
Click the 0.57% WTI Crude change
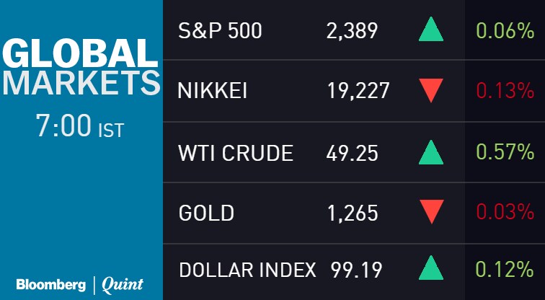click(504, 153)
